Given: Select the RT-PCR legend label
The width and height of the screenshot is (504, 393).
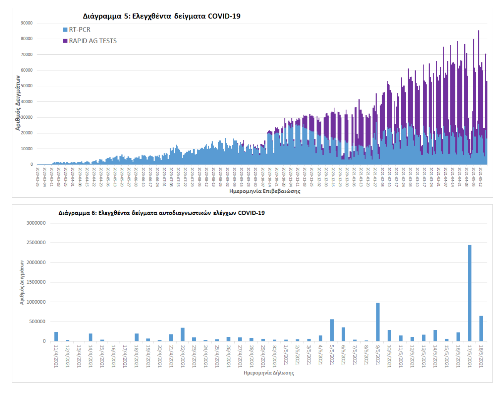Looking at the screenshot, I should coord(79,30).
